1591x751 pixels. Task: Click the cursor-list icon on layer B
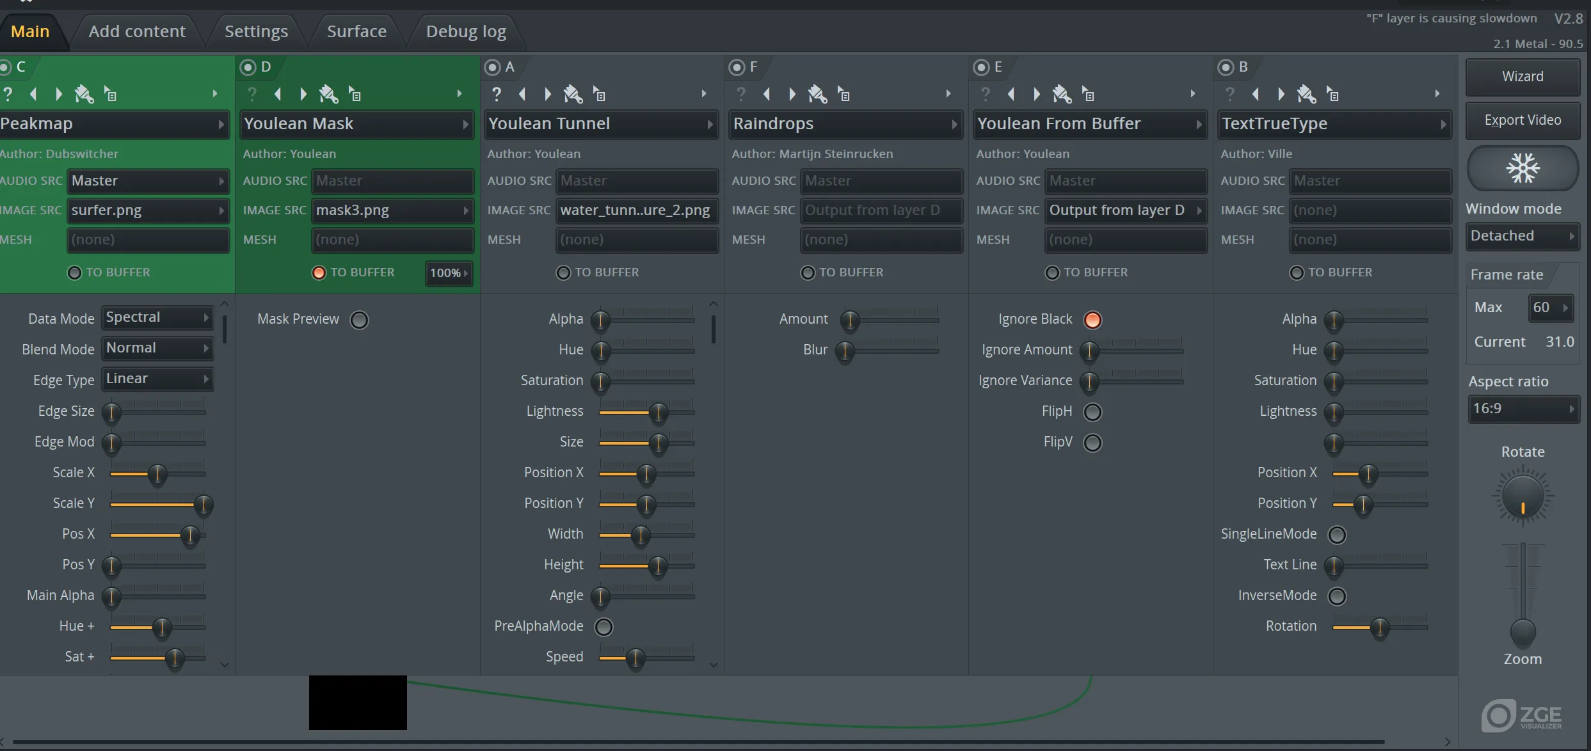[x=1332, y=94]
